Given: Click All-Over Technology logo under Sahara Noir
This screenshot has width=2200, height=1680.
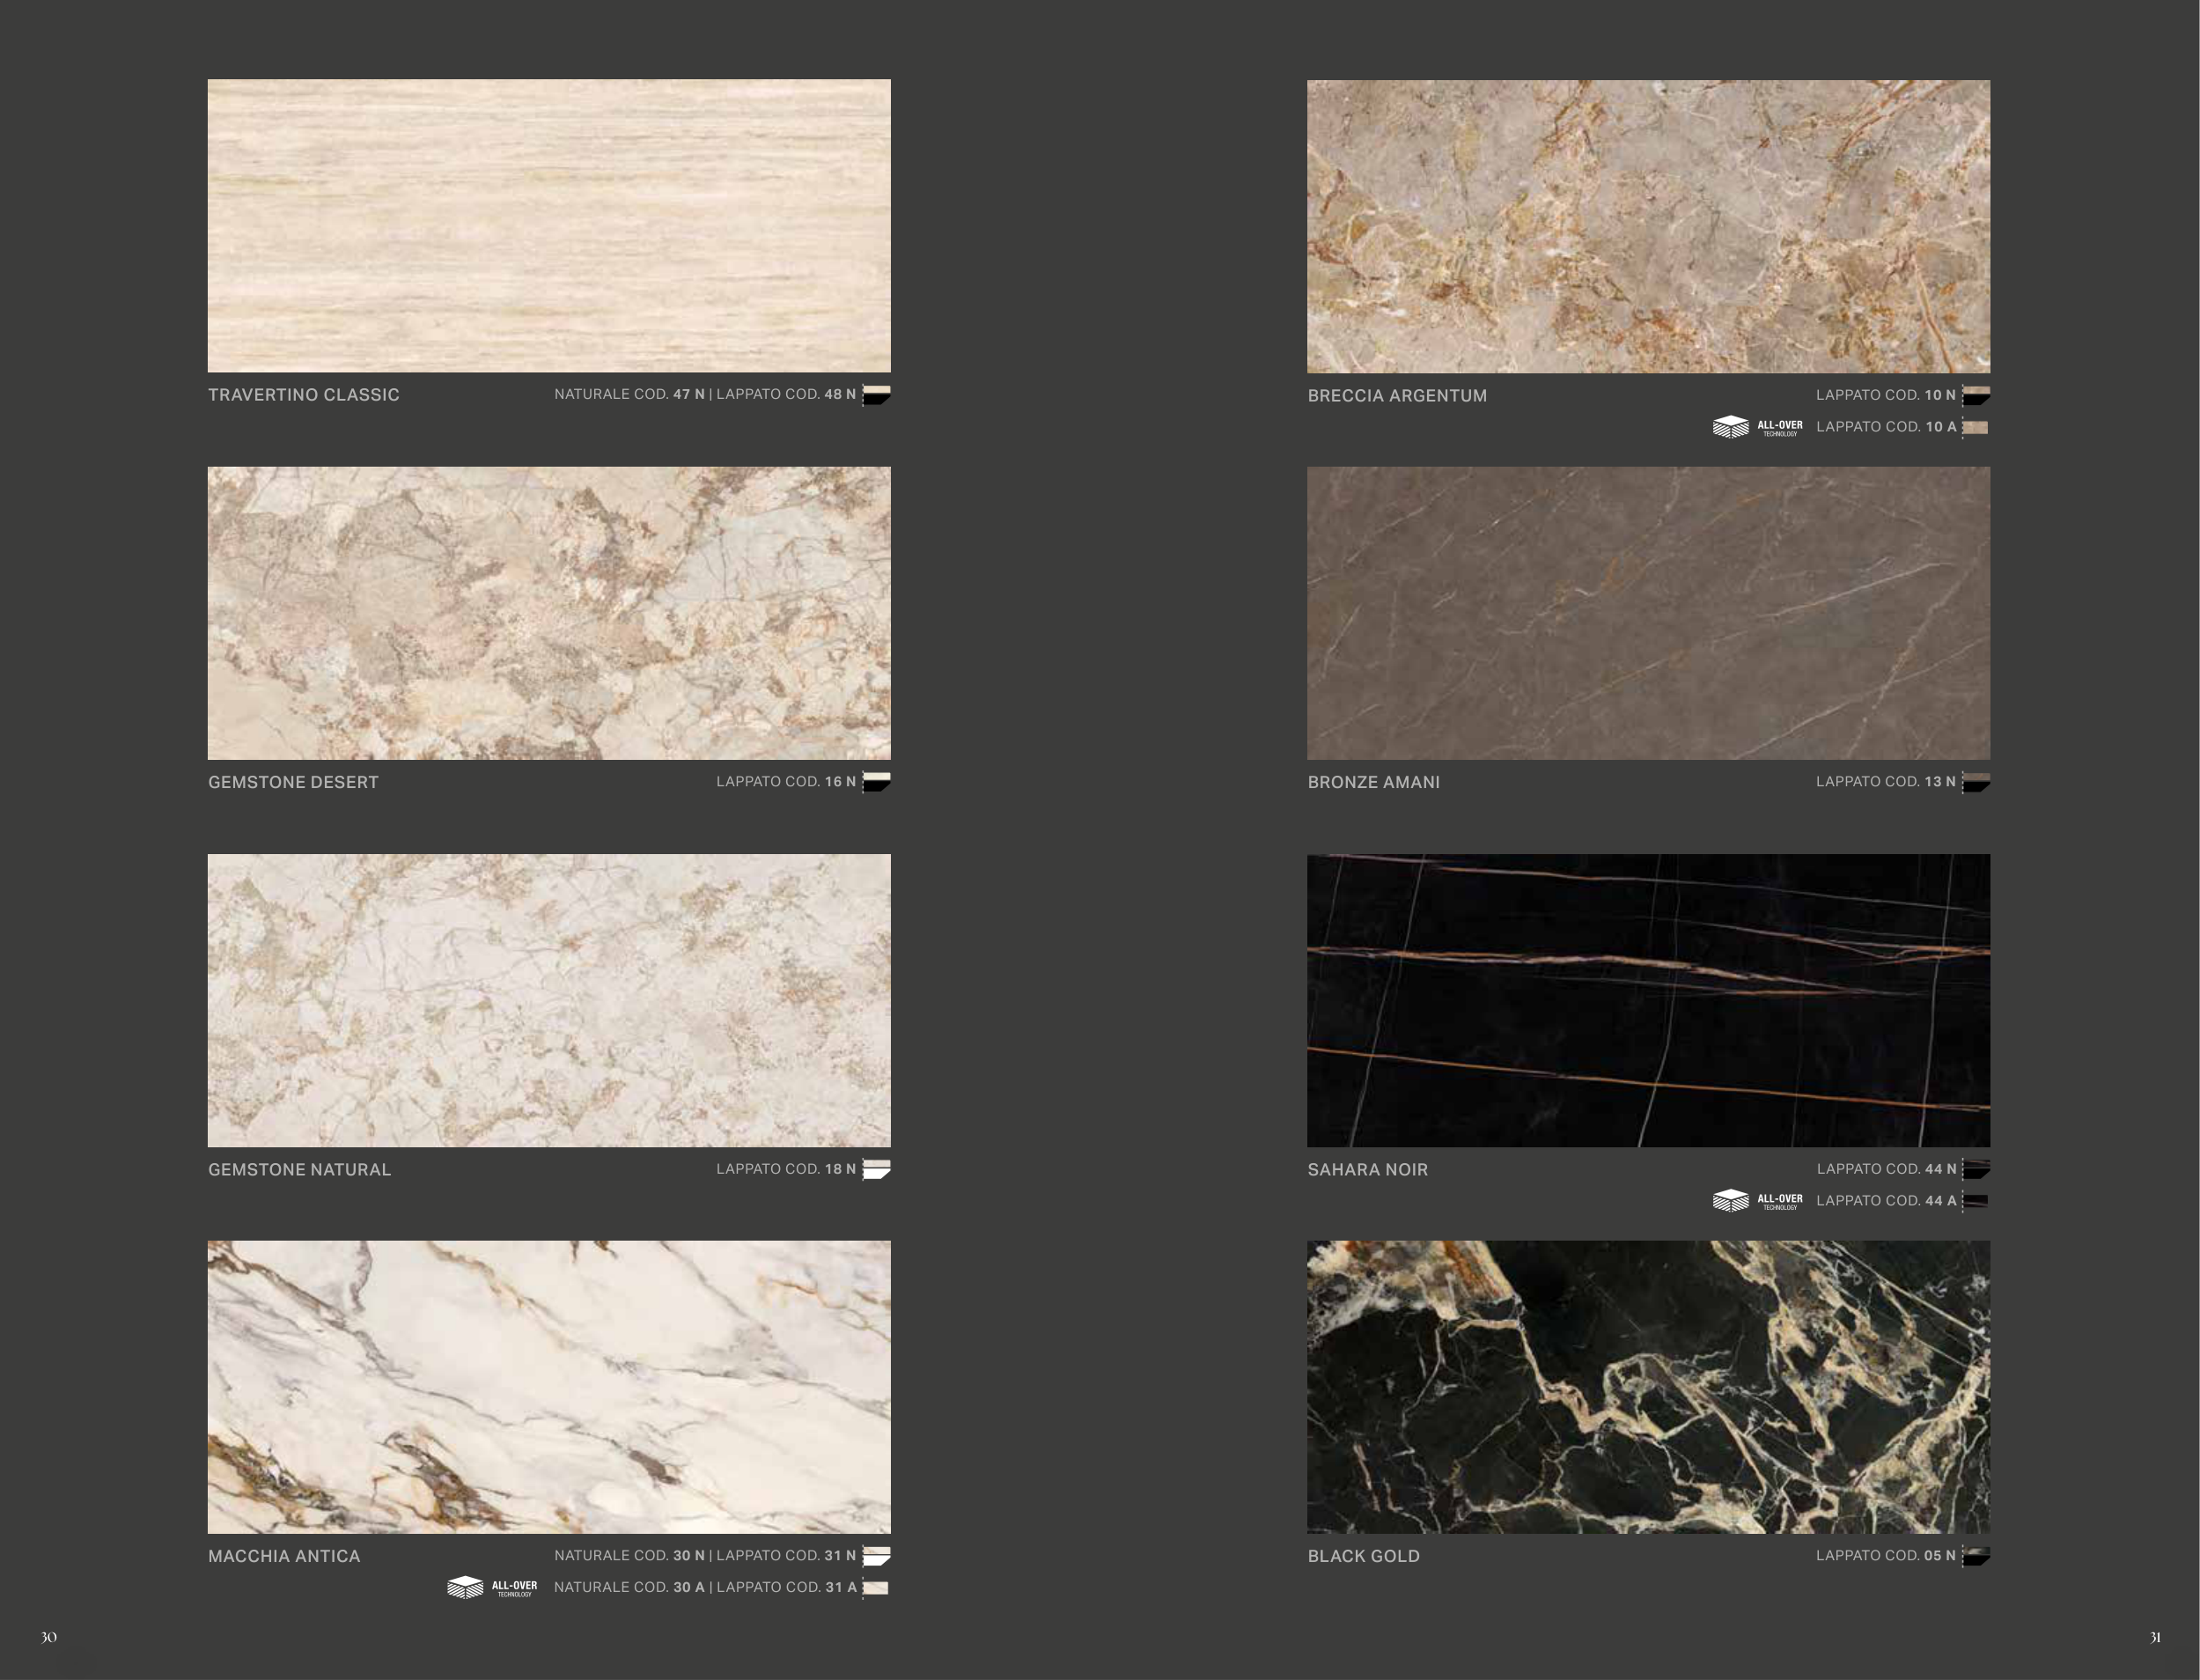Looking at the screenshot, I should coord(1757,1200).
